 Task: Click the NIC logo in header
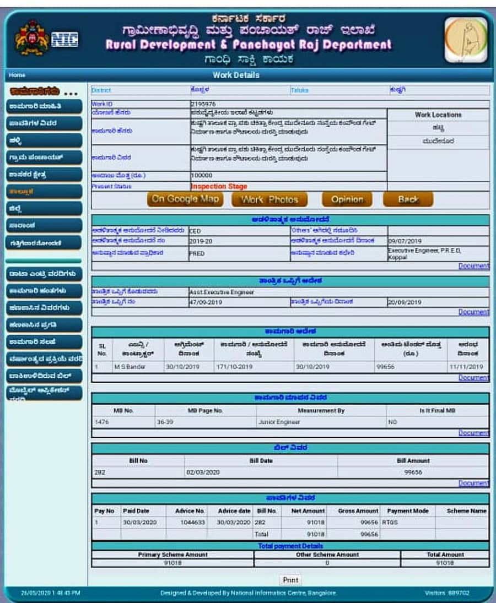[x=64, y=40]
